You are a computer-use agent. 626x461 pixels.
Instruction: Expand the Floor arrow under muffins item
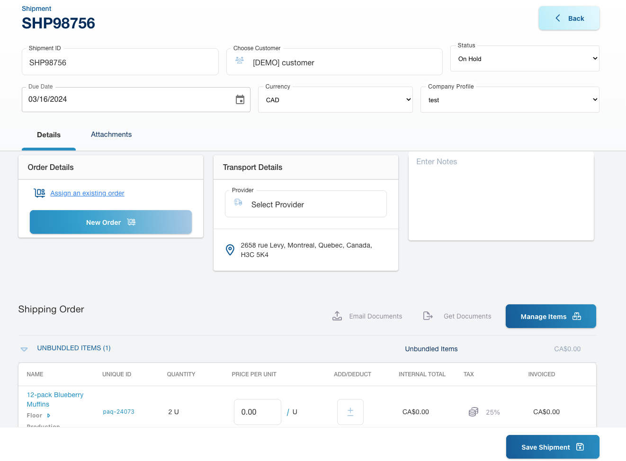pos(48,416)
